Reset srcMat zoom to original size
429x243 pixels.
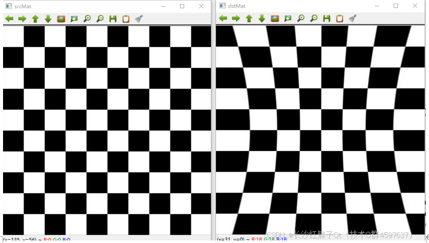coord(61,19)
